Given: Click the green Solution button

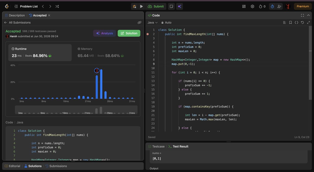Looking at the screenshot, I should [129, 33].
